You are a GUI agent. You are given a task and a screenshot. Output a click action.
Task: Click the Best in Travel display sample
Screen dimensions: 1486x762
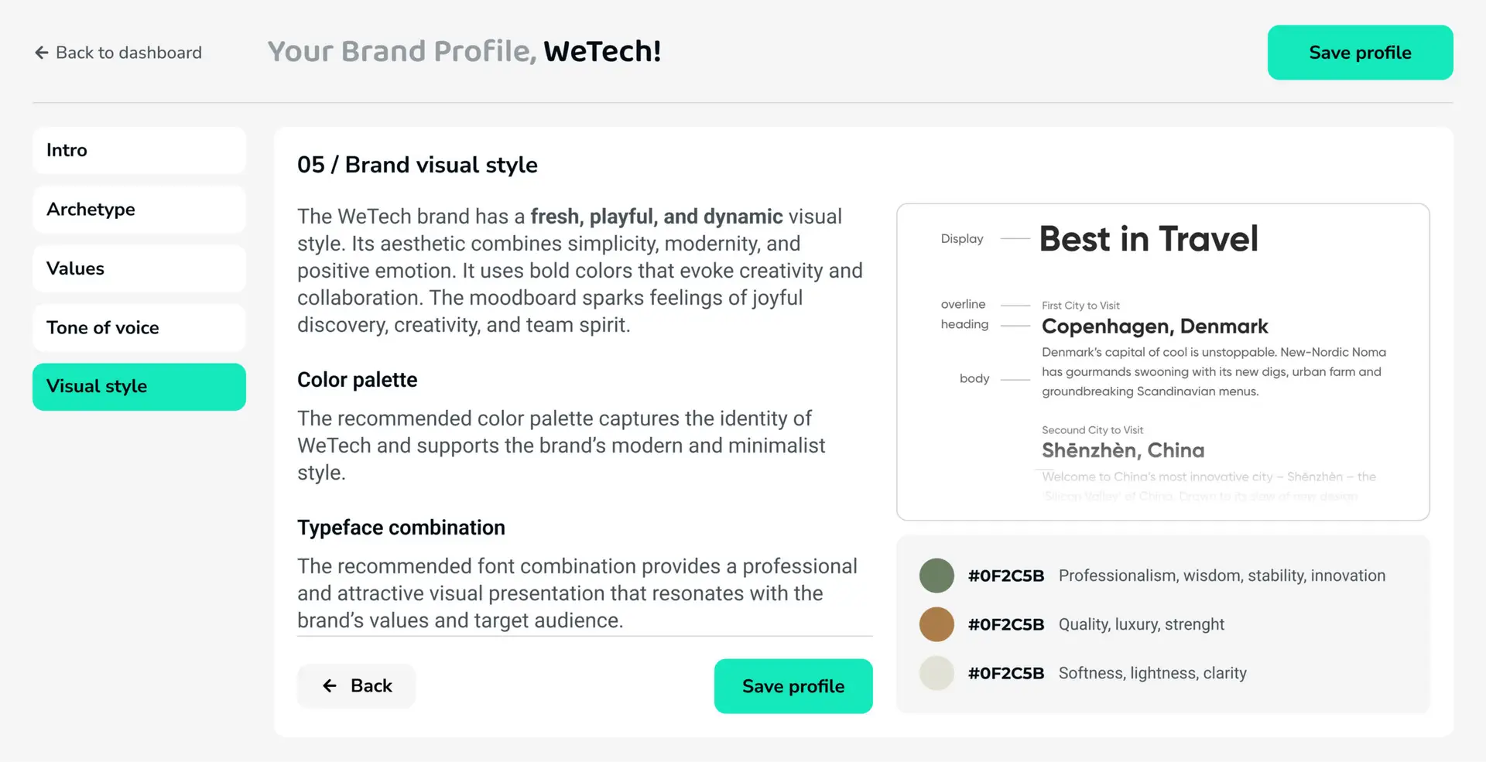tap(1149, 239)
